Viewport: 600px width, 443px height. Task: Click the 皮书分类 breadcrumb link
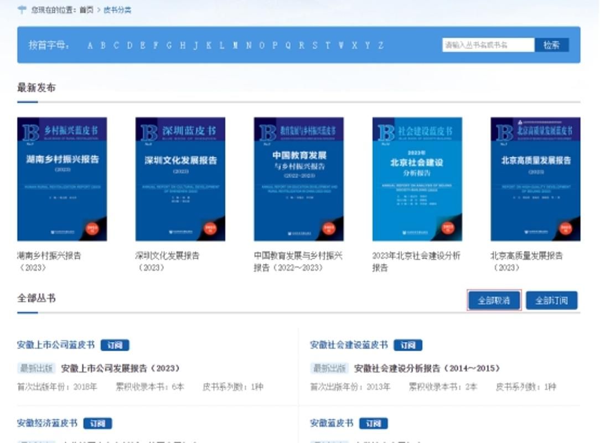(x=117, y=10)
